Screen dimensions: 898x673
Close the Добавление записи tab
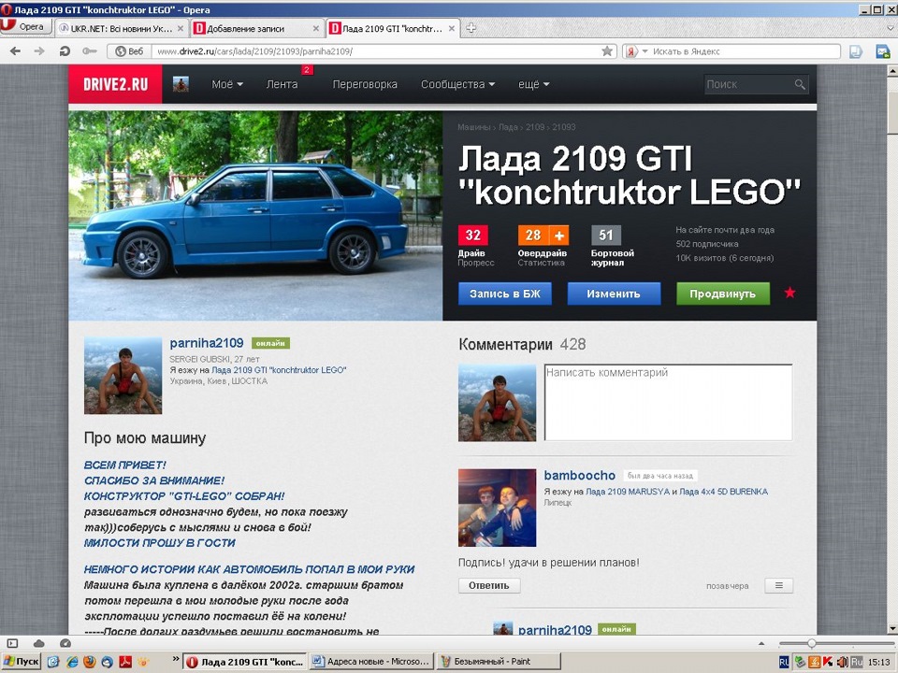[x=315, y=28]
